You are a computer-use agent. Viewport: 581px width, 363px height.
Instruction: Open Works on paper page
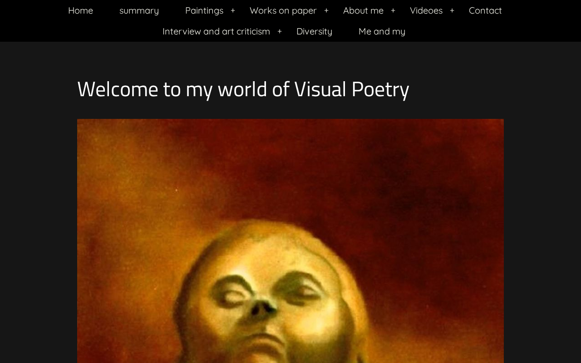(x=283, y=10)
